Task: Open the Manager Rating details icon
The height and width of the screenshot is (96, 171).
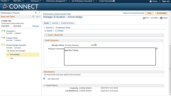Action: [x=95, y=45]
